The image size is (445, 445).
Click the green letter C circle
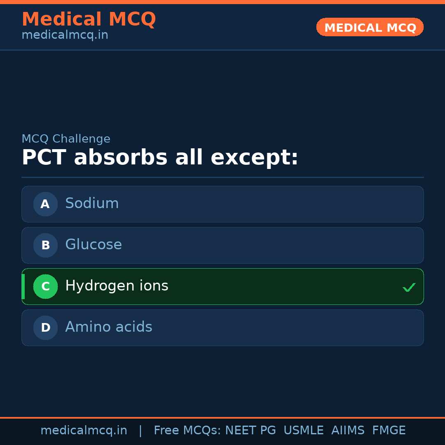pos(45,286)
